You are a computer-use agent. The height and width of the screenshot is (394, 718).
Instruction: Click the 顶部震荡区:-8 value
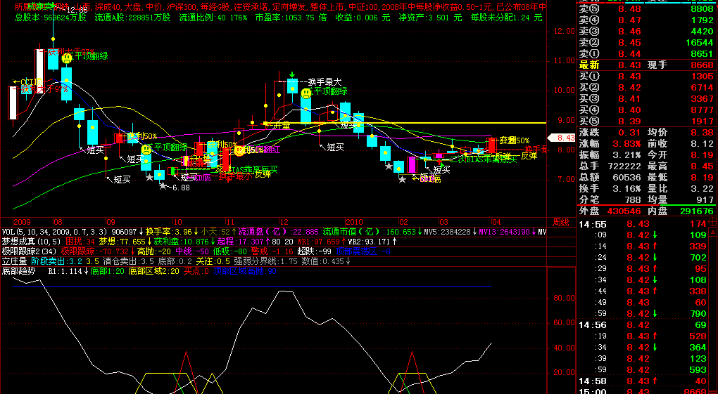coord(363,251)
